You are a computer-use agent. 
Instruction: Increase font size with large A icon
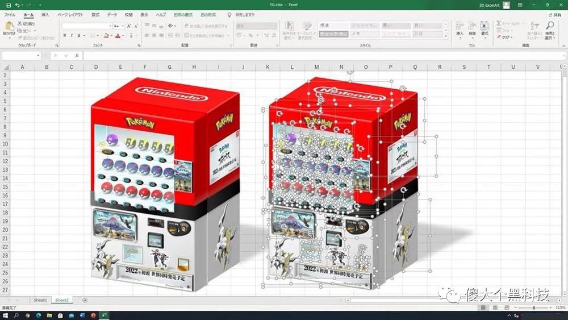pyautogui.click(x=129, y=26)
